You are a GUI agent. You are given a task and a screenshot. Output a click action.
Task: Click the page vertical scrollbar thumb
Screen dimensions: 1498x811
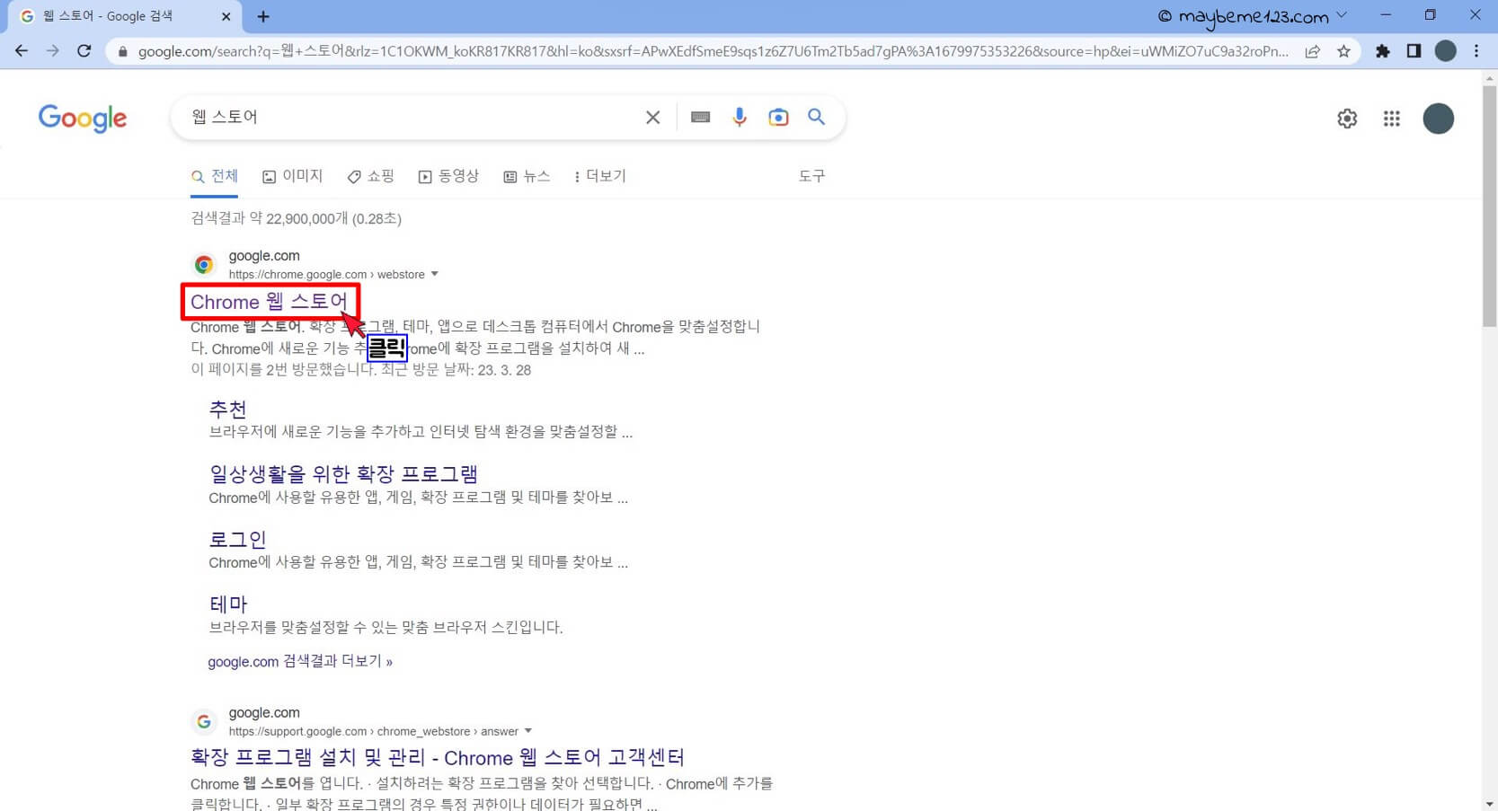pyautogui.click(x=1490, y=207)
